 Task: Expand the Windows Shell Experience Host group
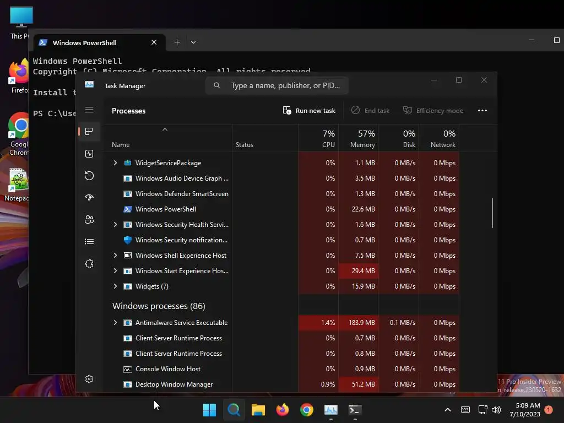(x=115, y=256)
